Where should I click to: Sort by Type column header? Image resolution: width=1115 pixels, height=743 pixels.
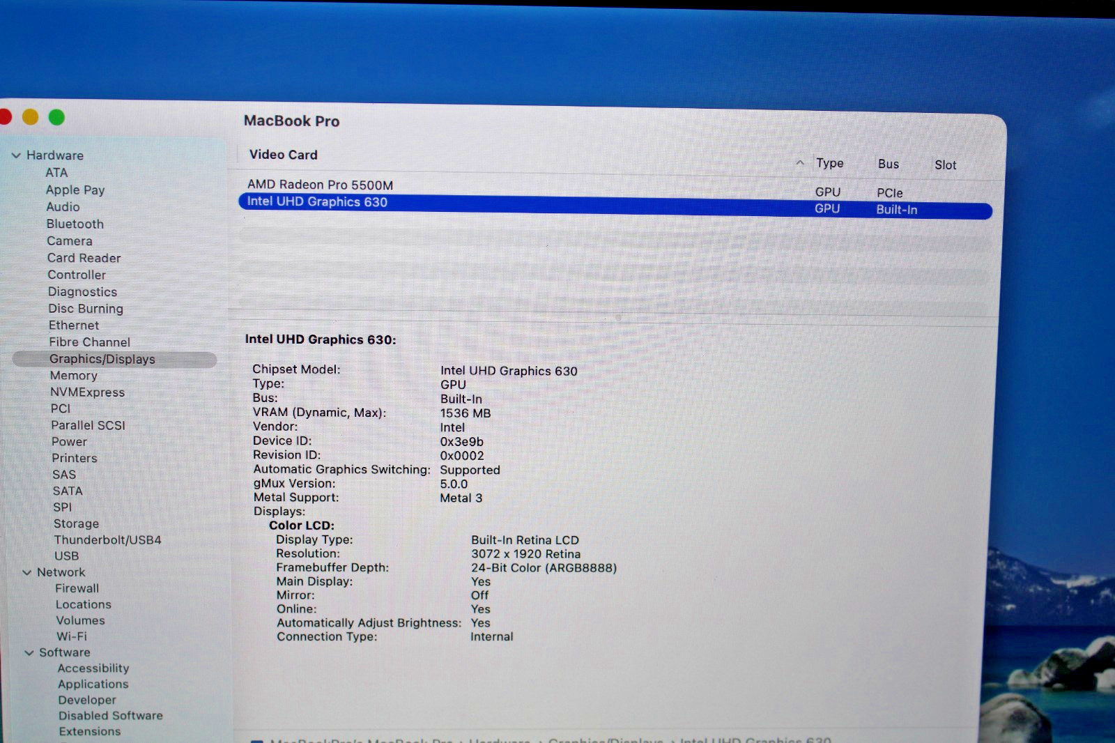[830, 163]
